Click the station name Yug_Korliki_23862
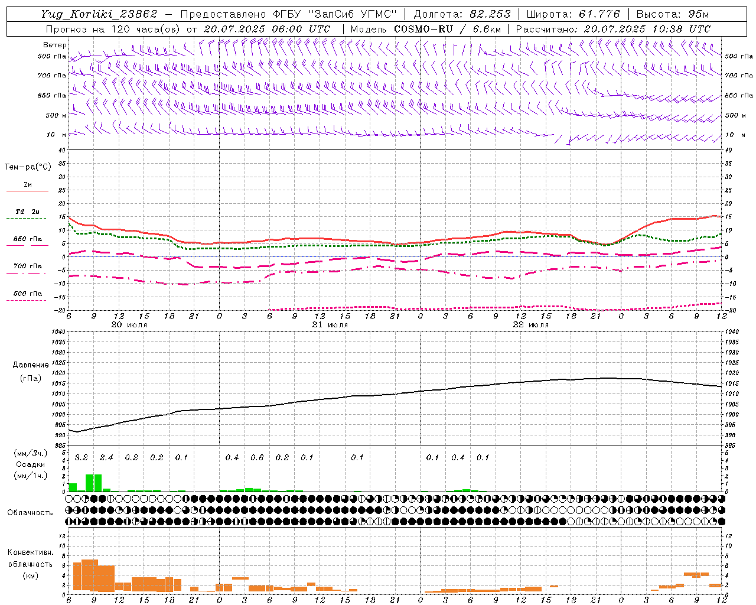Screen dimensions: 756x605 pyautogui.click(x=99, y=14)
